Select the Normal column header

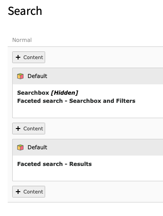tap(22, 40)
